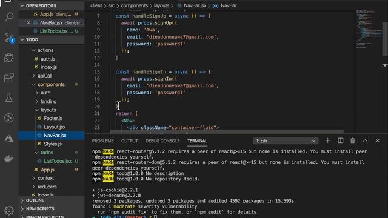Open the Test flask view
Viewport: 388px width, 218px height.
click(9, 97)
